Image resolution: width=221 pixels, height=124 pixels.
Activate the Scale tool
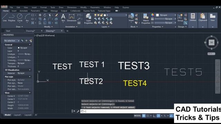(x=45, y=23)
